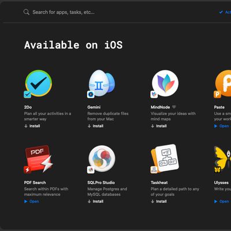
Task: Click 'Remove duplicate files' description
Action: point(108,116)
